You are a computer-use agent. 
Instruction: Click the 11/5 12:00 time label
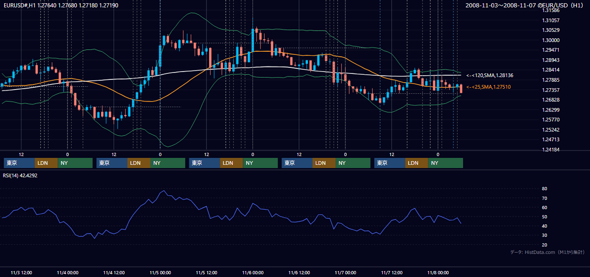[x=206, y=272]
